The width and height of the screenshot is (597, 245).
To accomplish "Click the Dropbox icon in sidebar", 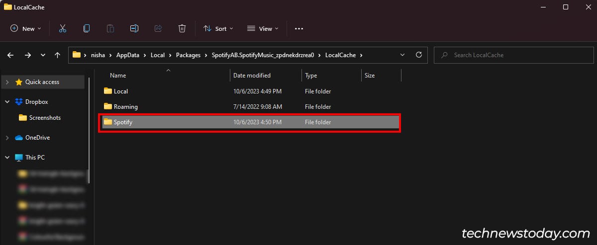I will [19, 102].
